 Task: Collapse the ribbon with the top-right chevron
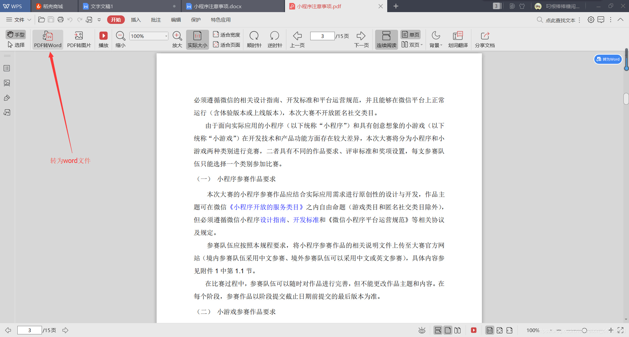click(620, 20)
